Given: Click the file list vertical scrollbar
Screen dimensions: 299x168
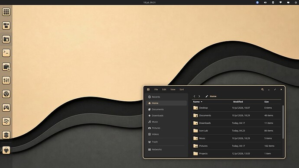Looking at the screenshot, I should point(283,122).
